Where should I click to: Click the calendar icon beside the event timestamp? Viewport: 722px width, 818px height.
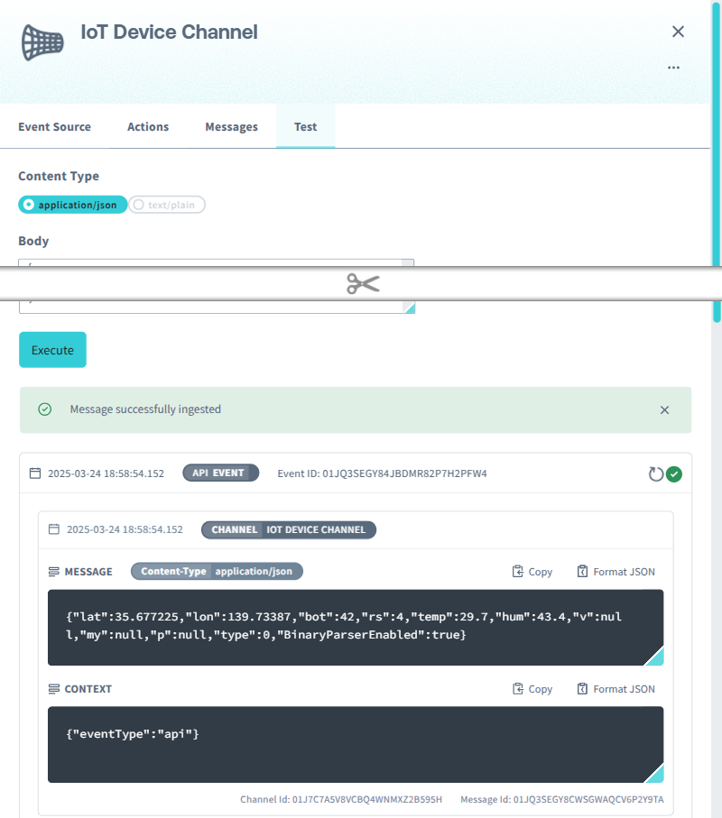(35, 473)
